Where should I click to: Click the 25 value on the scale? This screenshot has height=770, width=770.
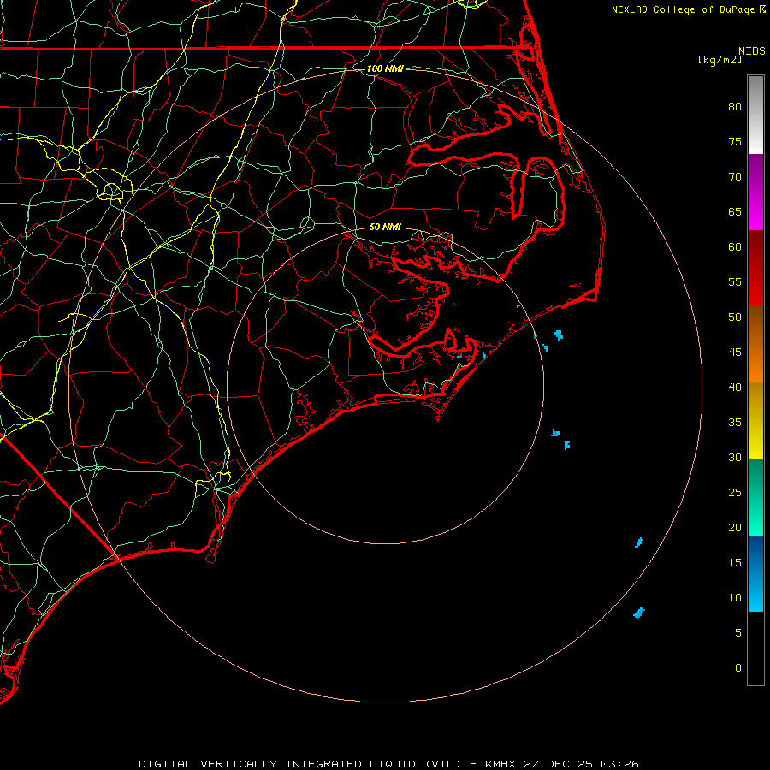pos(735,493)
